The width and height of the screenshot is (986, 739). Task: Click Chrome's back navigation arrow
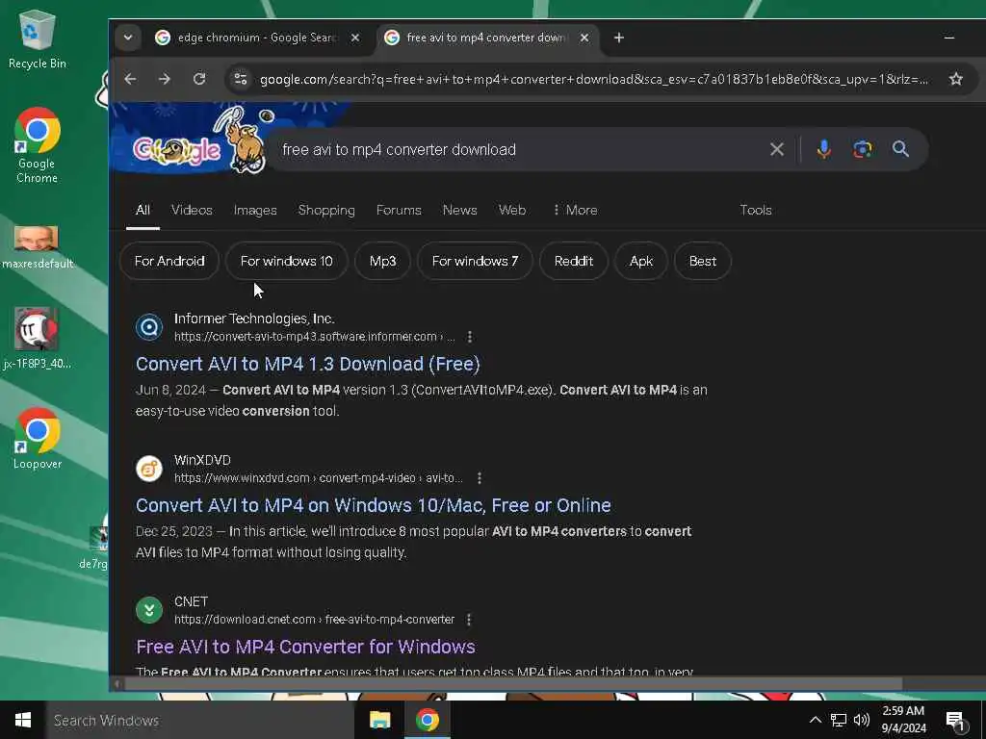click(x=130, y=79)
